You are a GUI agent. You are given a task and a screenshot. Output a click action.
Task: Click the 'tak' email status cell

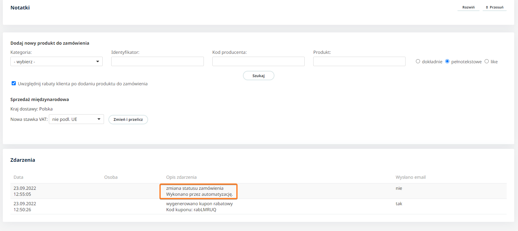pos(399,204)
